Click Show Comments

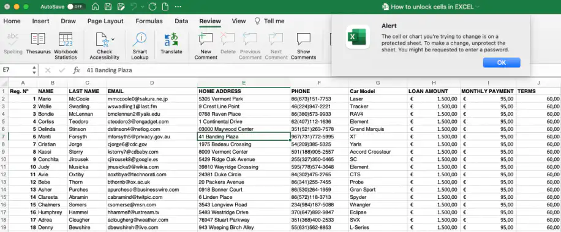(x=303, y=46)
